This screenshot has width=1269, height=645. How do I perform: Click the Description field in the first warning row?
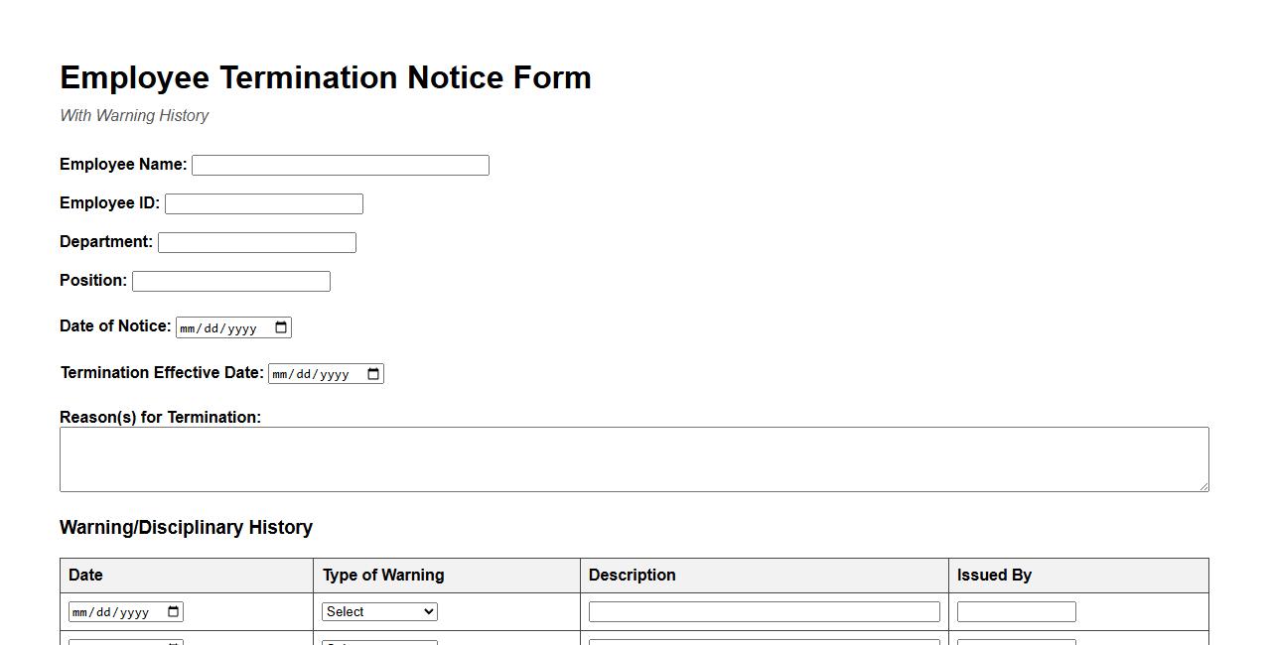point(764,610)
